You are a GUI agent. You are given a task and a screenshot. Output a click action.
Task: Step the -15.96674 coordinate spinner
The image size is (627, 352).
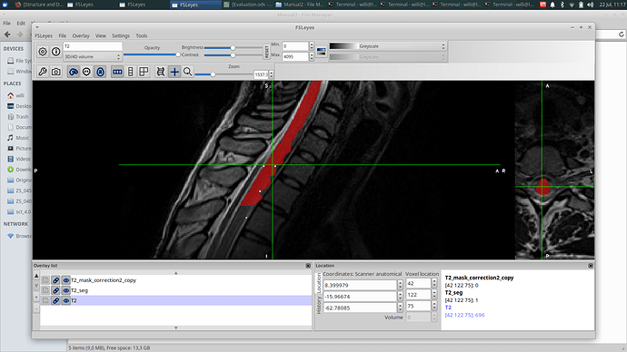400,297
